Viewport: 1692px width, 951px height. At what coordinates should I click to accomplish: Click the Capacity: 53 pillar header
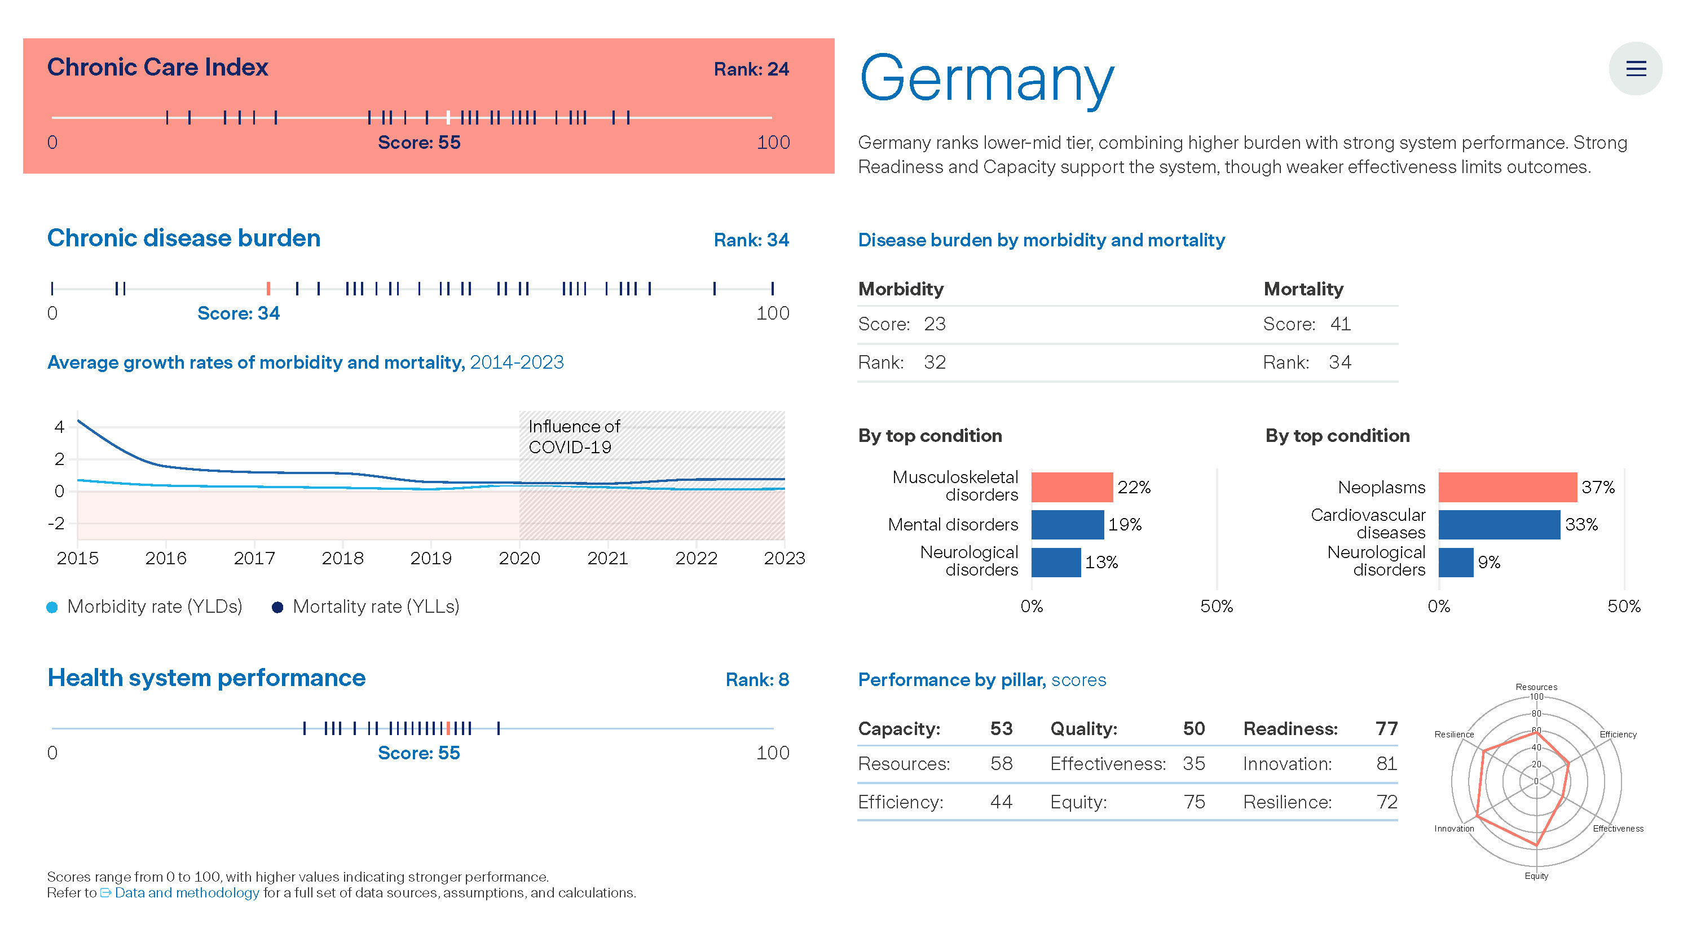point(935,728)
